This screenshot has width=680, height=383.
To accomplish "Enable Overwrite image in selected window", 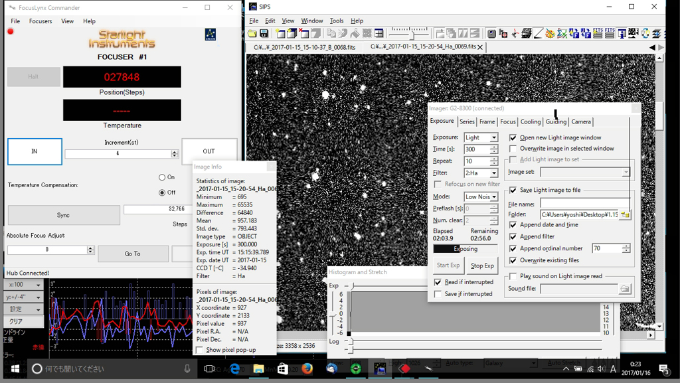I will (513, 149).
